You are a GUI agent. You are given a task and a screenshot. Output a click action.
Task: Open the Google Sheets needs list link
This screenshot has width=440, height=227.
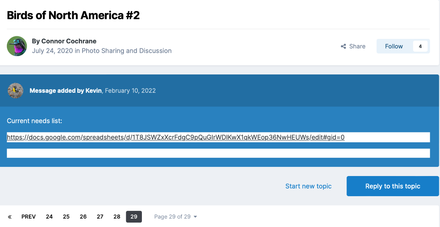176,138
